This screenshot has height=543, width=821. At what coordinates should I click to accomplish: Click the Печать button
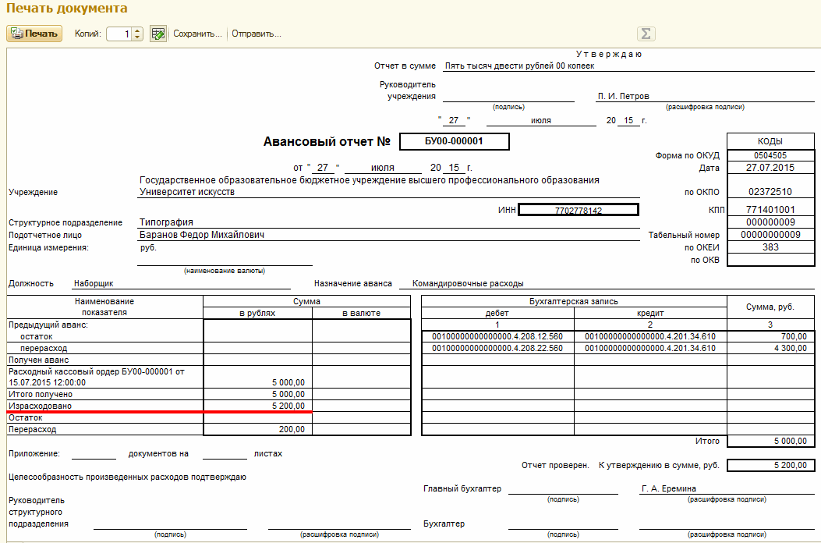34,34
